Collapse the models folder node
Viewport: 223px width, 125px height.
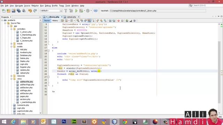(x=11, y=47)
